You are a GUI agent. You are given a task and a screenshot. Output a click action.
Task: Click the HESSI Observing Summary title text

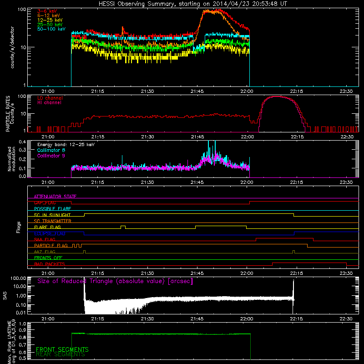click(192, 4)
